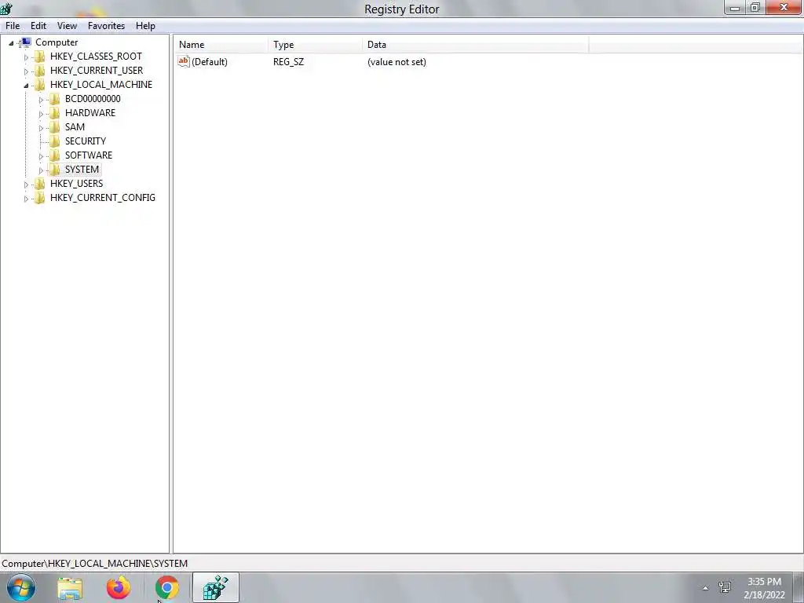
Task: Click the Computer icon in tree
Action: click(26, 42)
